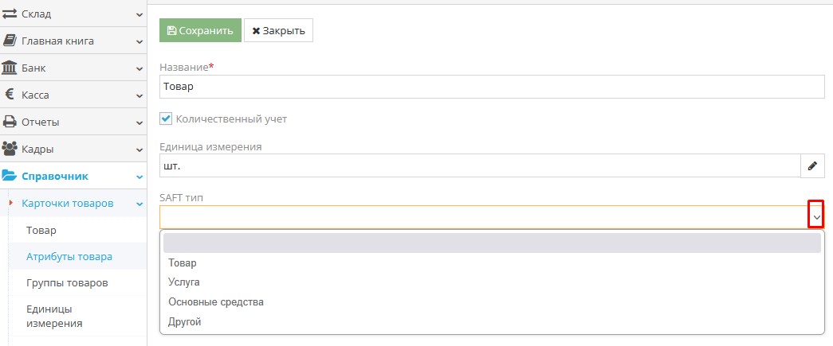Viewport: 833px width, 346px height.
Task: Click the people icon beside Кадры
Action: click(x=10, y=149)
